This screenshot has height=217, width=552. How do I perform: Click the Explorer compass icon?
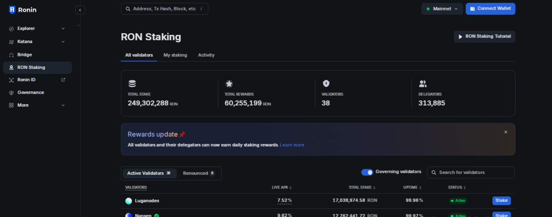(x=11, y=28)
